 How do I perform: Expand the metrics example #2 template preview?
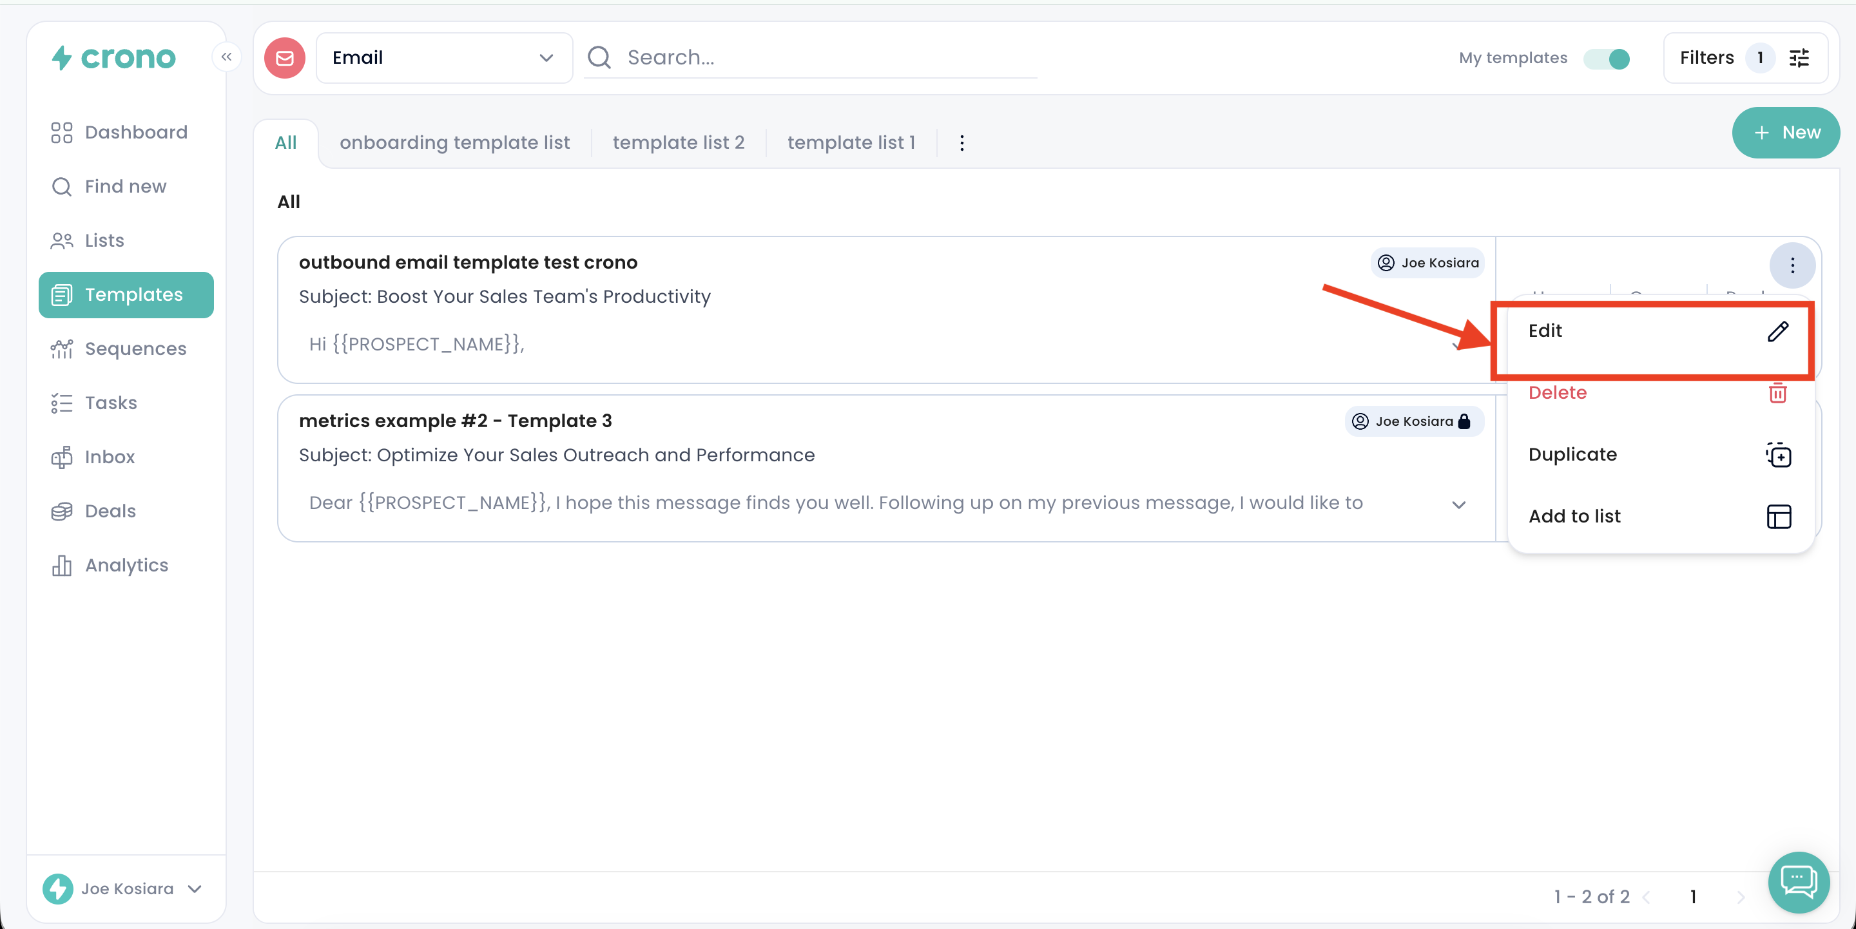tap(1458, 504)
